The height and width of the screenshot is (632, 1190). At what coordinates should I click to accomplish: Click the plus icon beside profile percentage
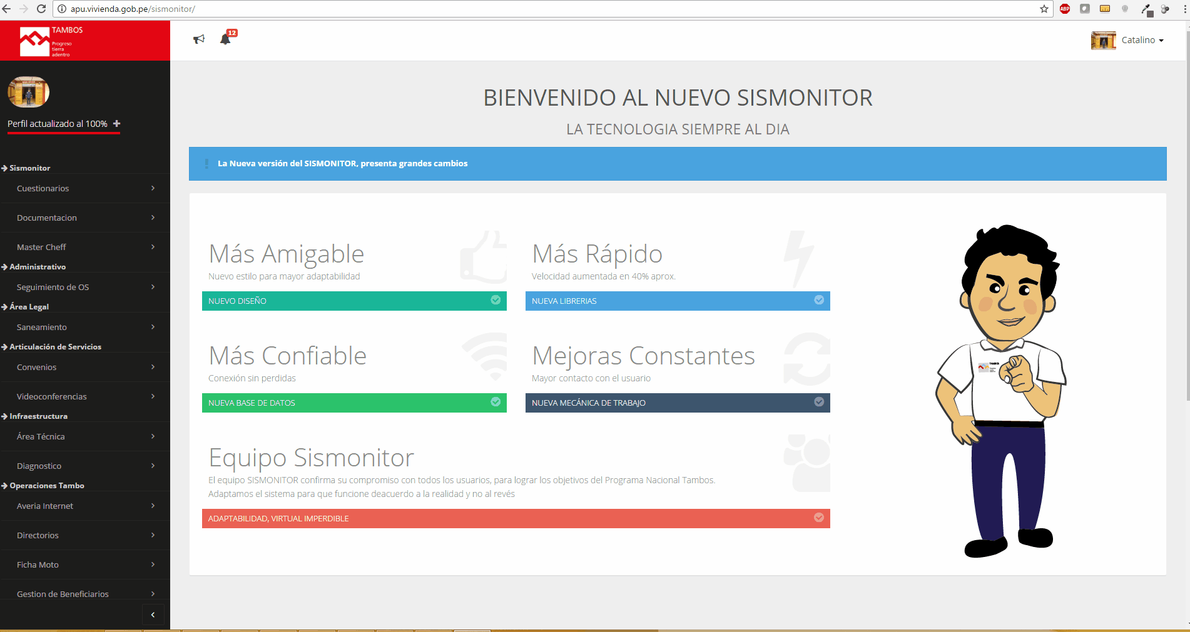[x=116, y=124]
